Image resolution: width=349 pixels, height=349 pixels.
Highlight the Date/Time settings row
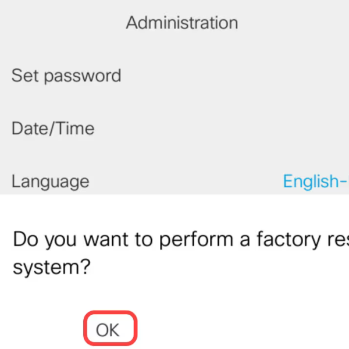174,129
